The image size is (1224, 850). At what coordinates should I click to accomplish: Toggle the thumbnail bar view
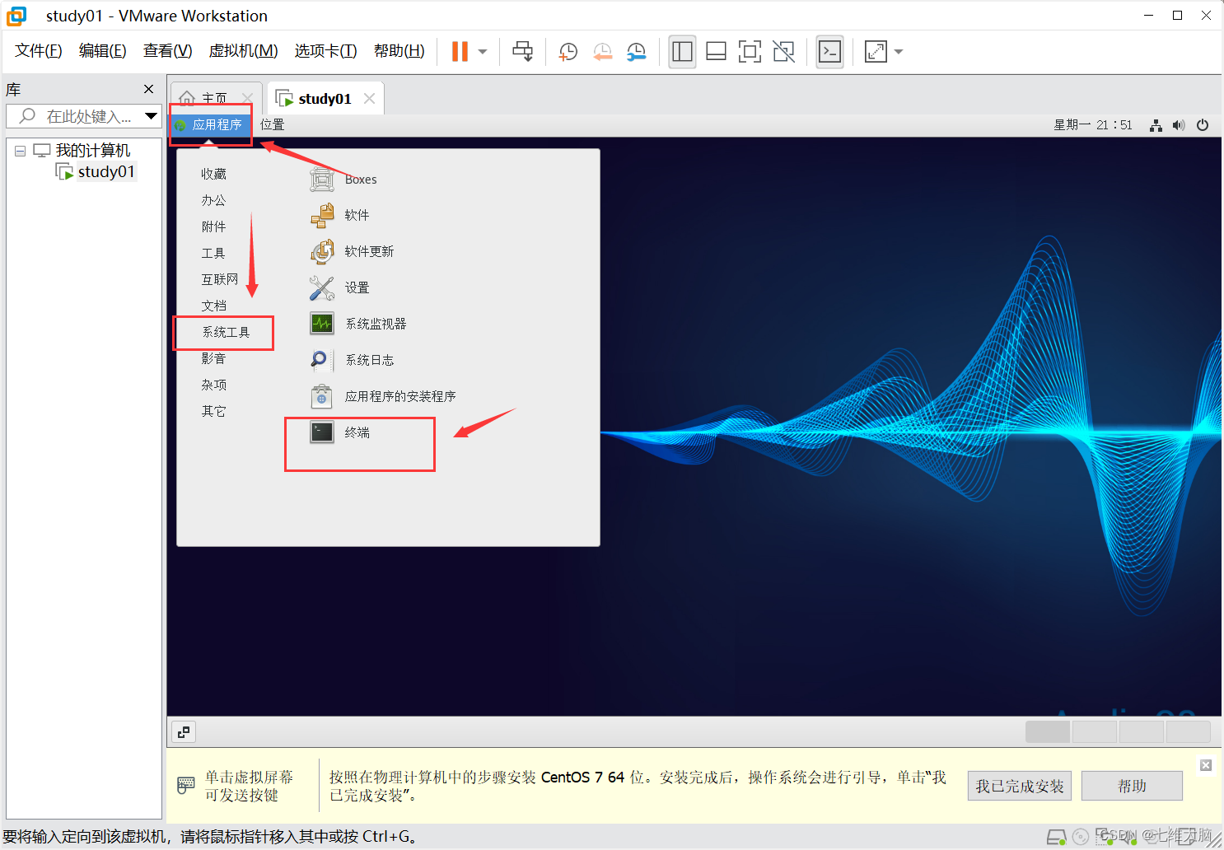point(716,52)
